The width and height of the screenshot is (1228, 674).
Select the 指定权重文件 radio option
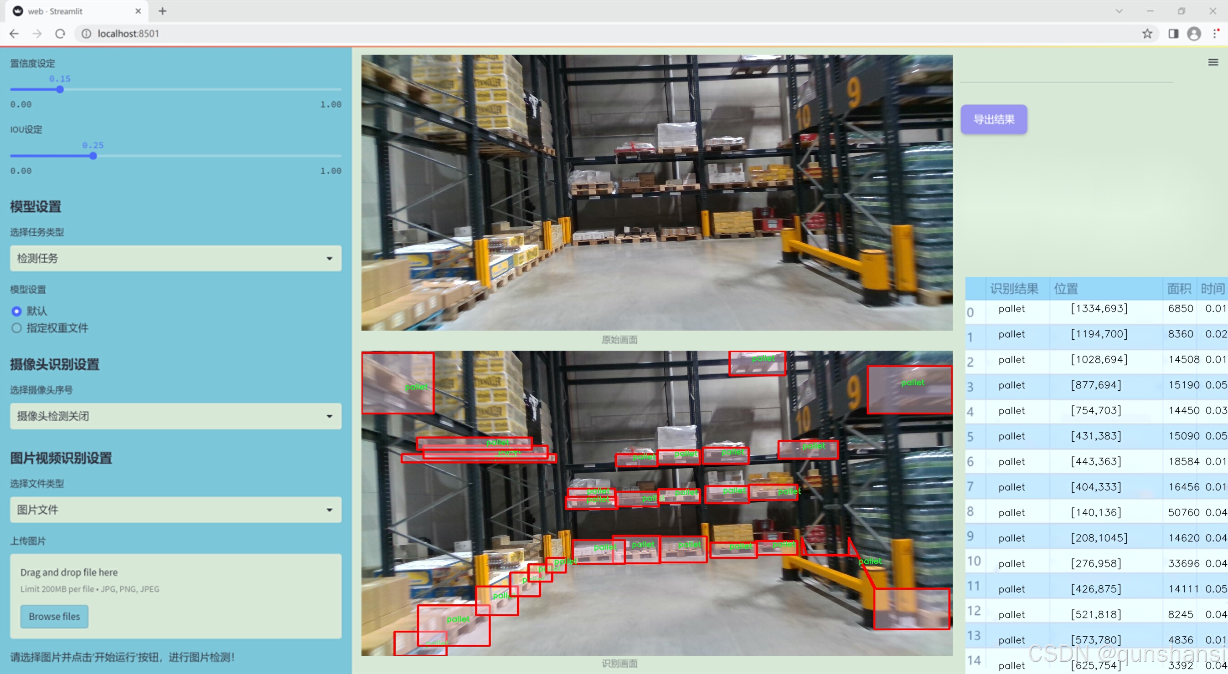17,328
